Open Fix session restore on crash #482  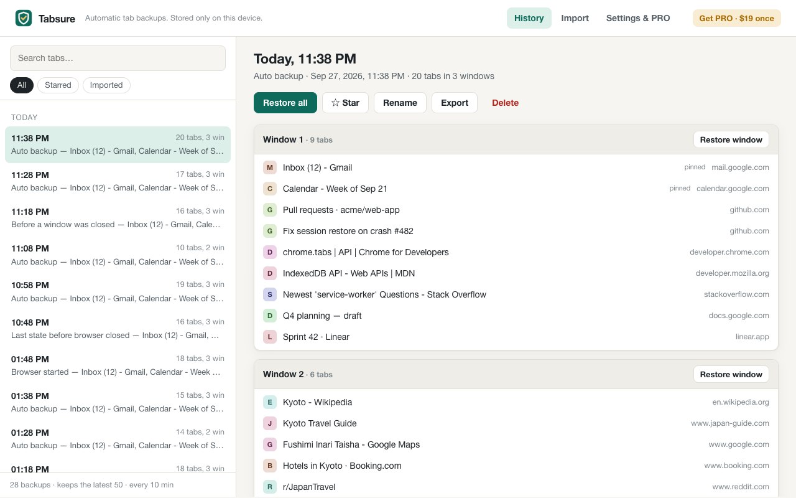pyautogui.click(x=348, y=231)
